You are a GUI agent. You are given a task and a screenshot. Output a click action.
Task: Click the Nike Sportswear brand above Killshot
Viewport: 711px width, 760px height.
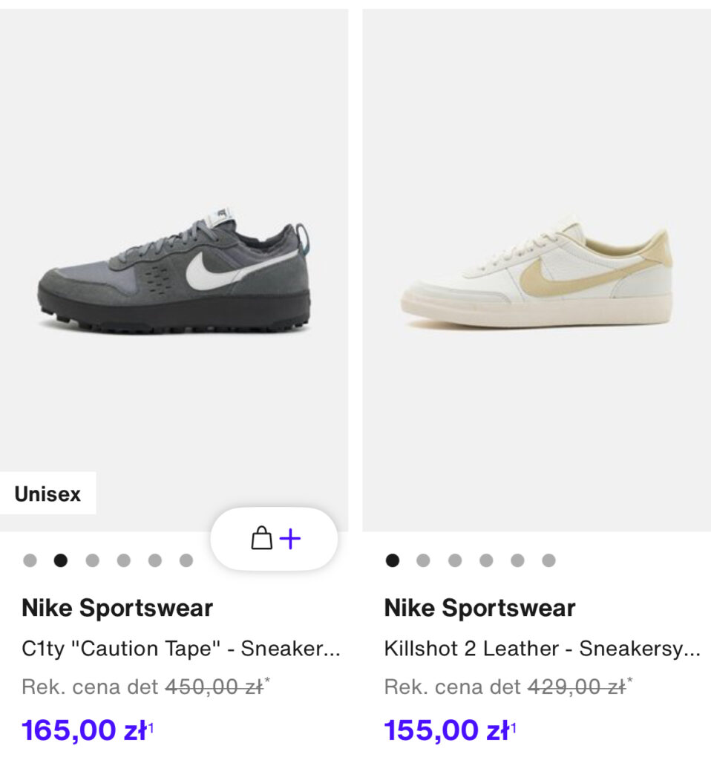click(x=480, y=608)
